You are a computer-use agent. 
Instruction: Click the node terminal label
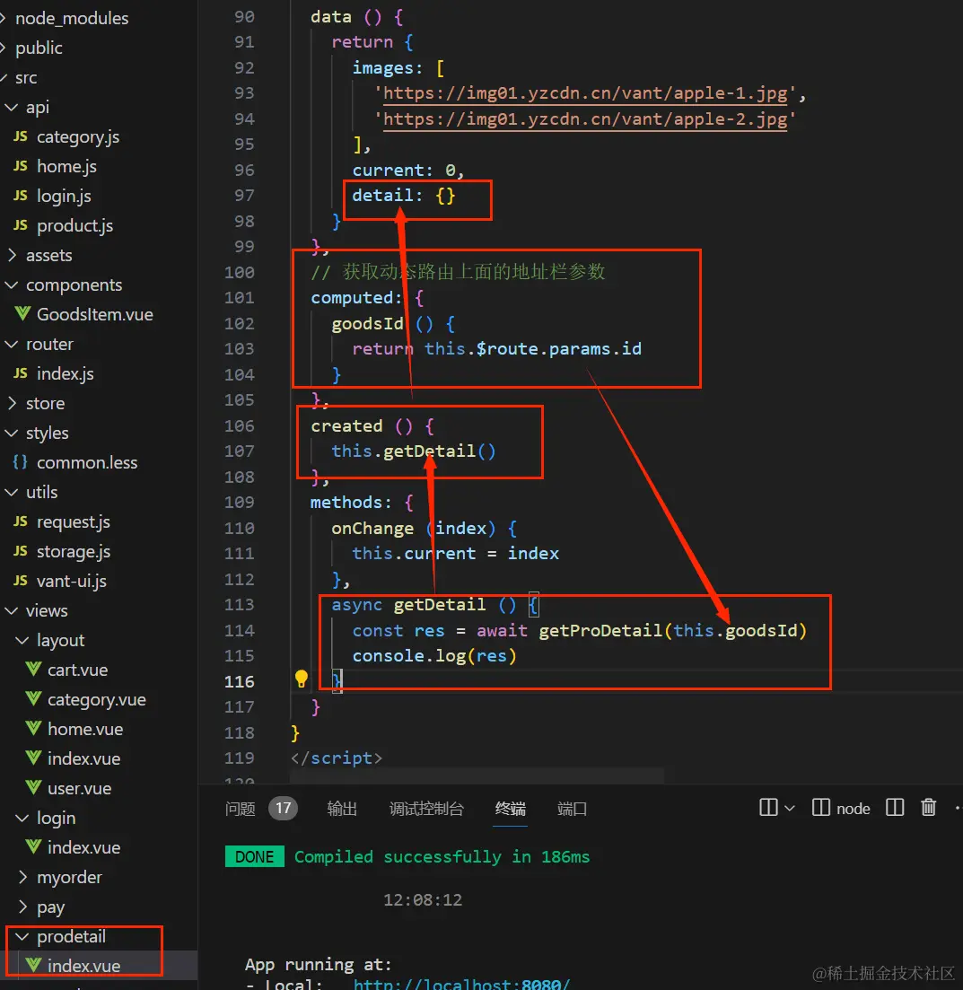[x=854, y=808]
